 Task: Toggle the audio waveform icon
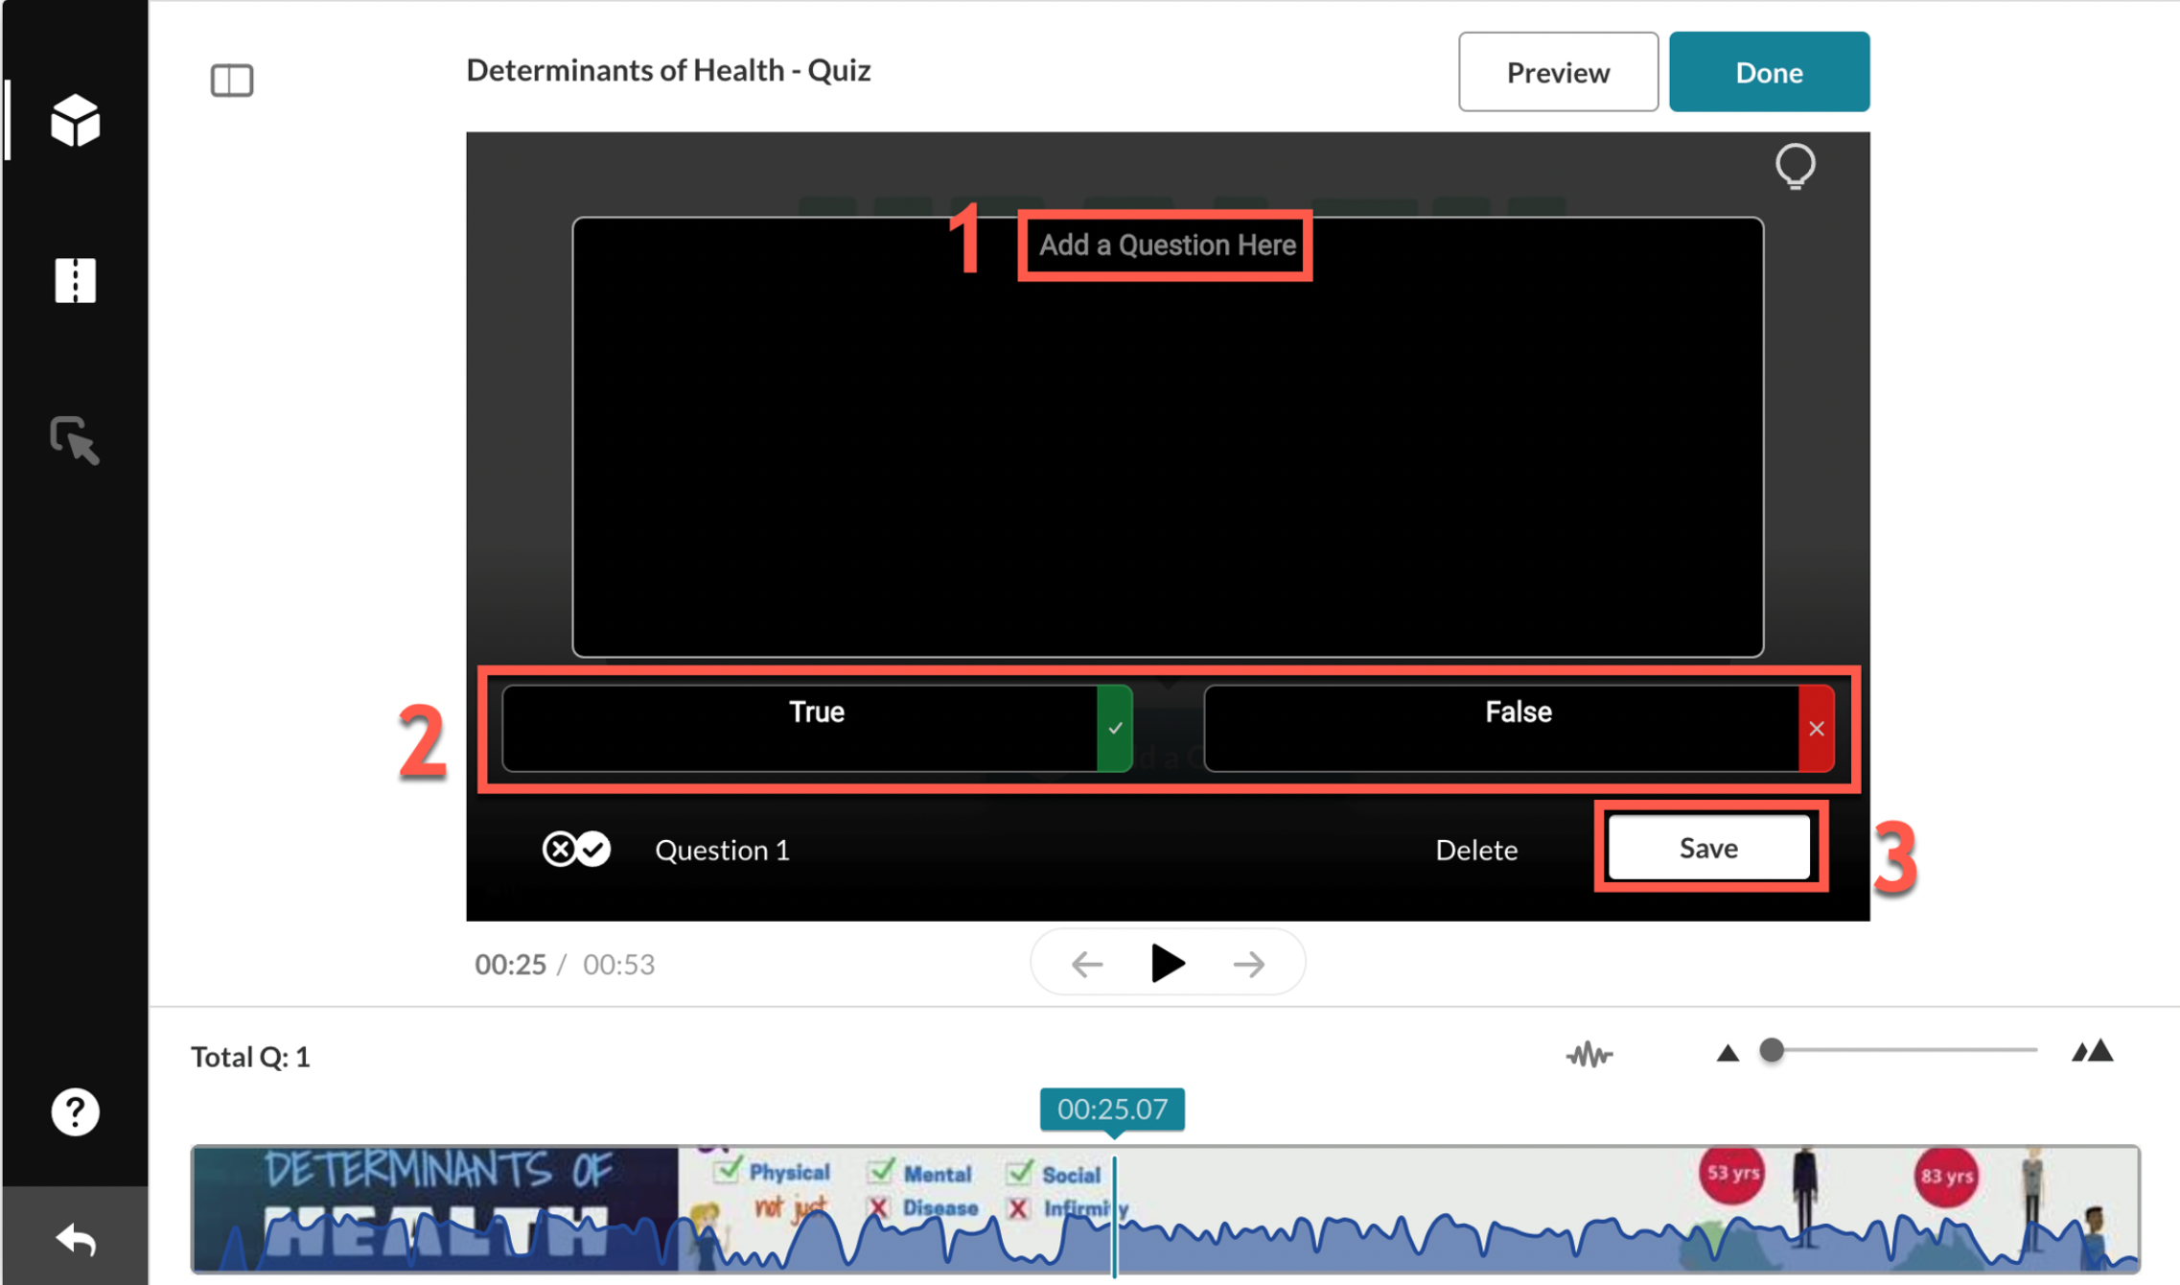1589,1055
